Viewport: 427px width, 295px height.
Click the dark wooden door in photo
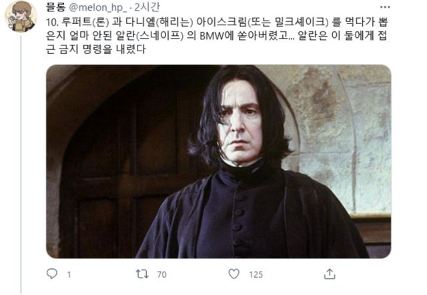(x=123, y=168)
